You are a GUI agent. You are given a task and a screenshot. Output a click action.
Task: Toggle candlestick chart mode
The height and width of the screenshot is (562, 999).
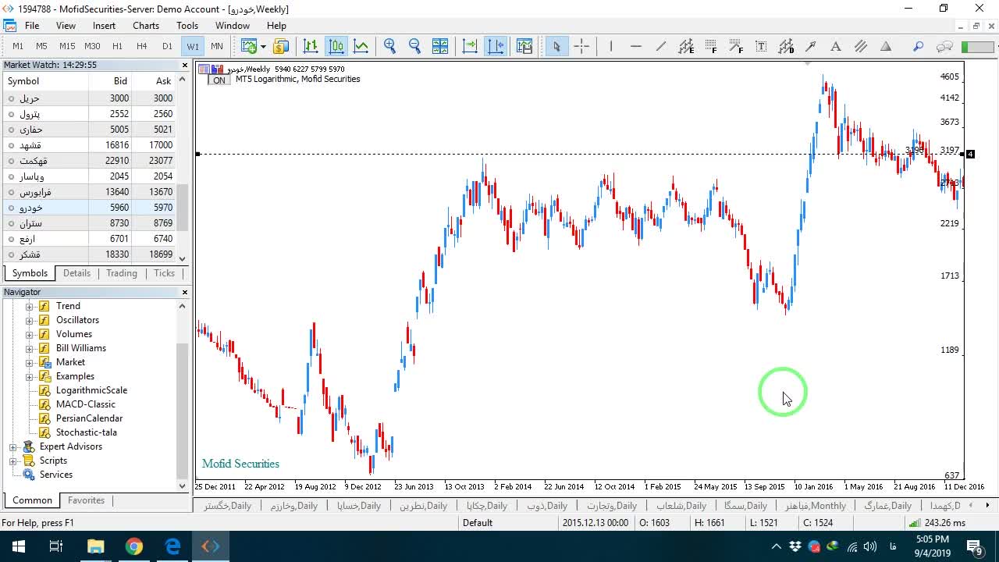[336, 46]
